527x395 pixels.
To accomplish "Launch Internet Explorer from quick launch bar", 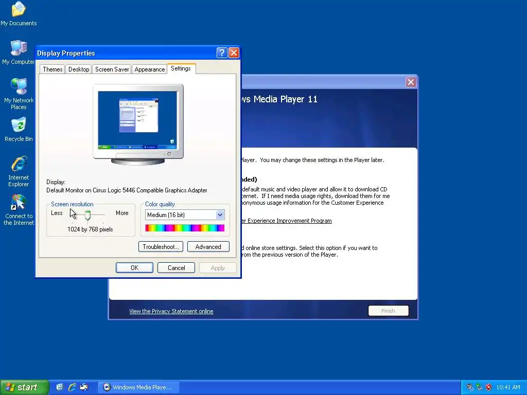I will 72,387.
